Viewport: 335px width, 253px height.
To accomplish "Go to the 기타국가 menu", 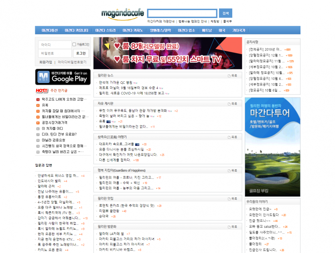I will click(238, 30).
